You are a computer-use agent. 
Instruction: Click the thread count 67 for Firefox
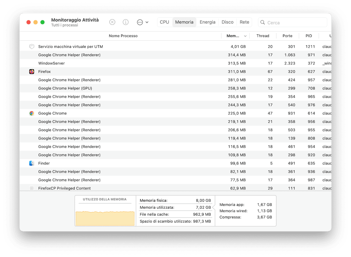(270, 71)
